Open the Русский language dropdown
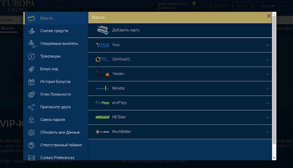Viewport: 293px width, 168px height. [x=272, y=6]
